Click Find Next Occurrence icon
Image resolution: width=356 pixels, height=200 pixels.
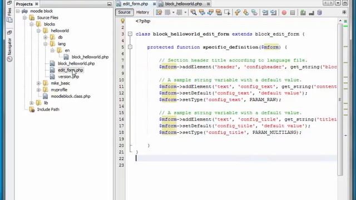pyautogui.click(x=210, y=12)
